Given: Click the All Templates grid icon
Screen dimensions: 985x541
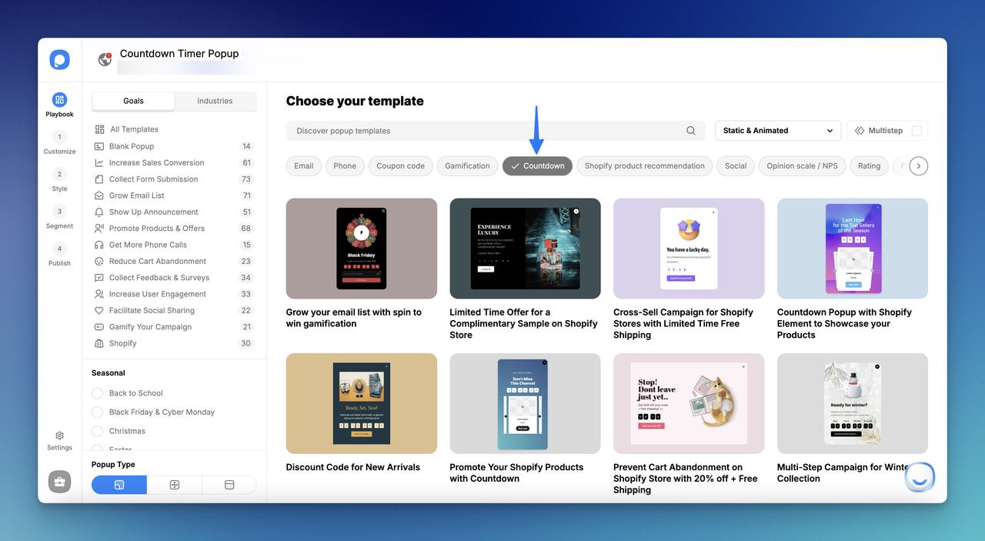Looking at the screenshot, I should point(99,129).
